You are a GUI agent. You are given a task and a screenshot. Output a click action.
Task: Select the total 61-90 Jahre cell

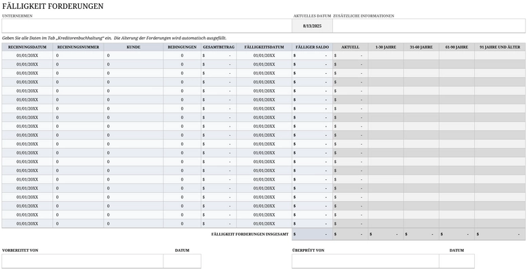(x=456, y=234)
